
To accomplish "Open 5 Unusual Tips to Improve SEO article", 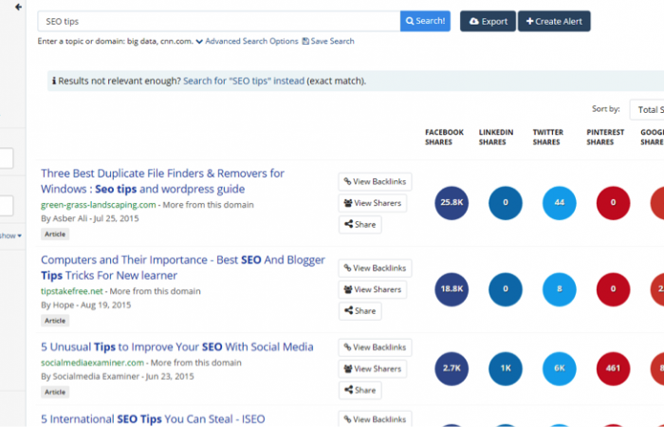I will point(177,347).
